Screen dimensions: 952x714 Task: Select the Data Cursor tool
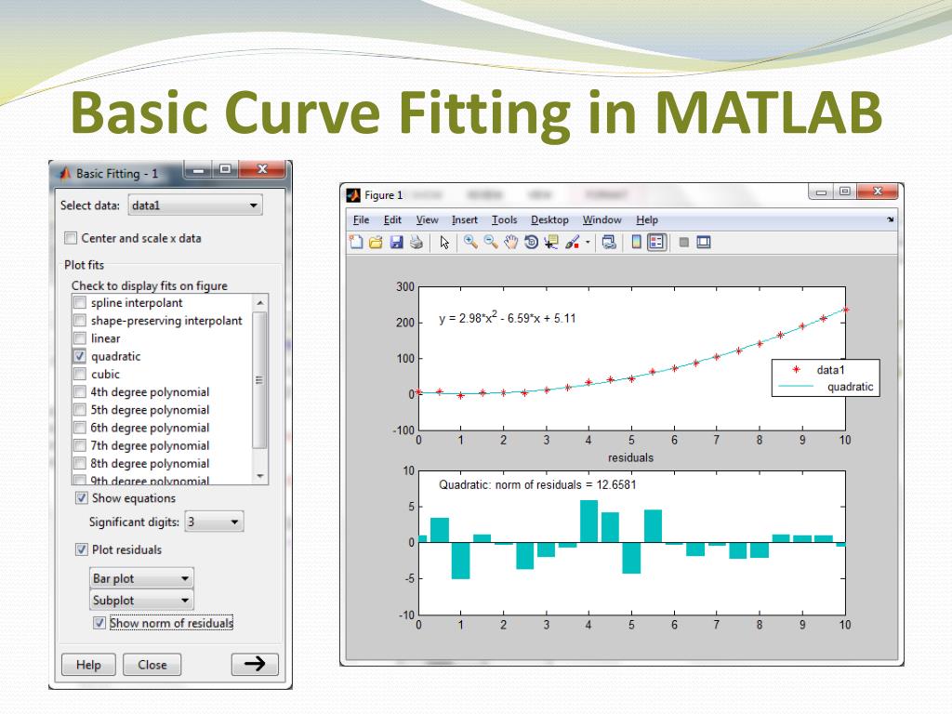click(550, 243)
